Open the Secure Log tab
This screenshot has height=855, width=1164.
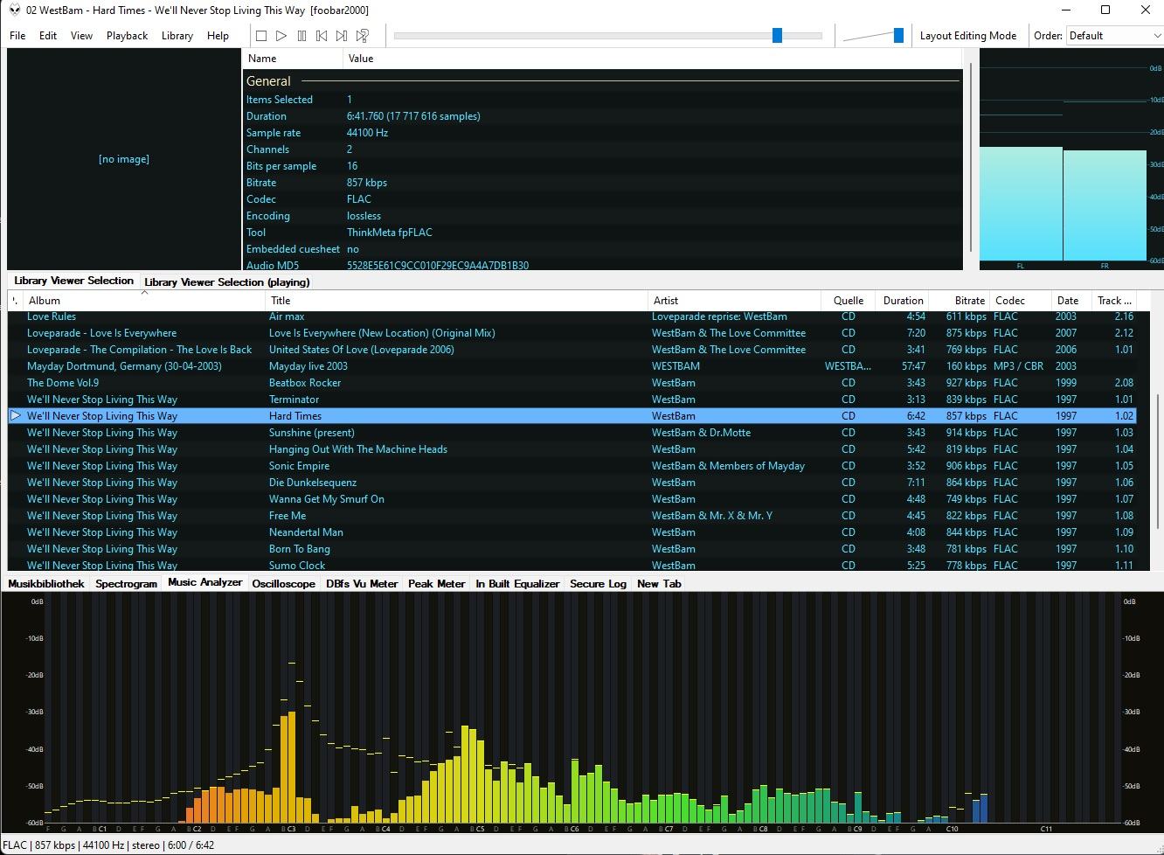point(599,584)
